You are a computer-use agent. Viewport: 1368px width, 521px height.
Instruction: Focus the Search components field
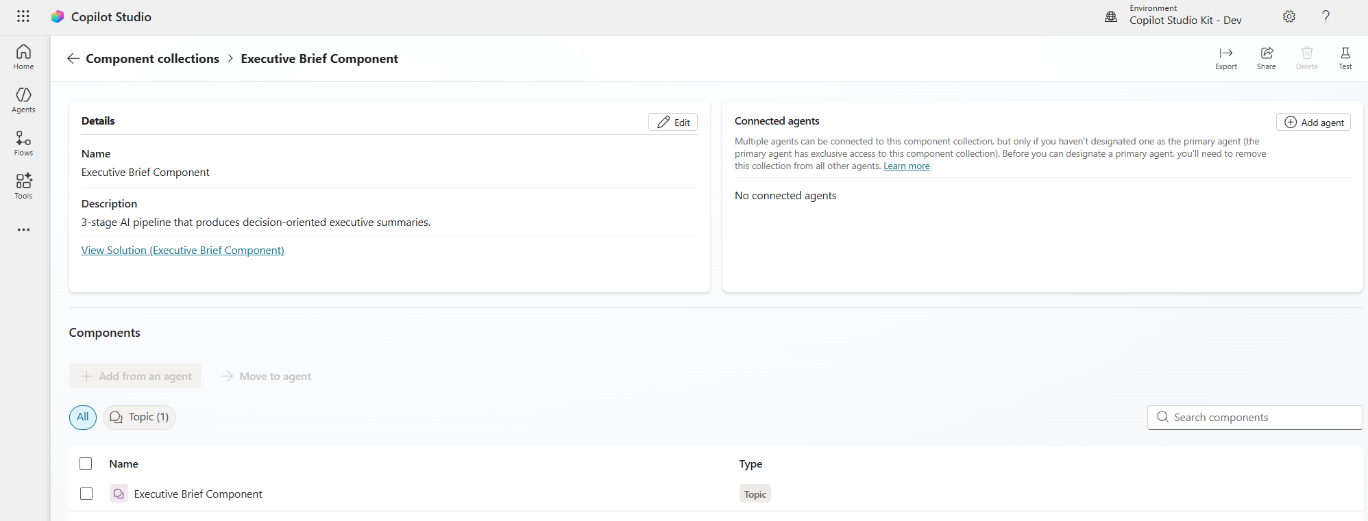pos(1255,418)
